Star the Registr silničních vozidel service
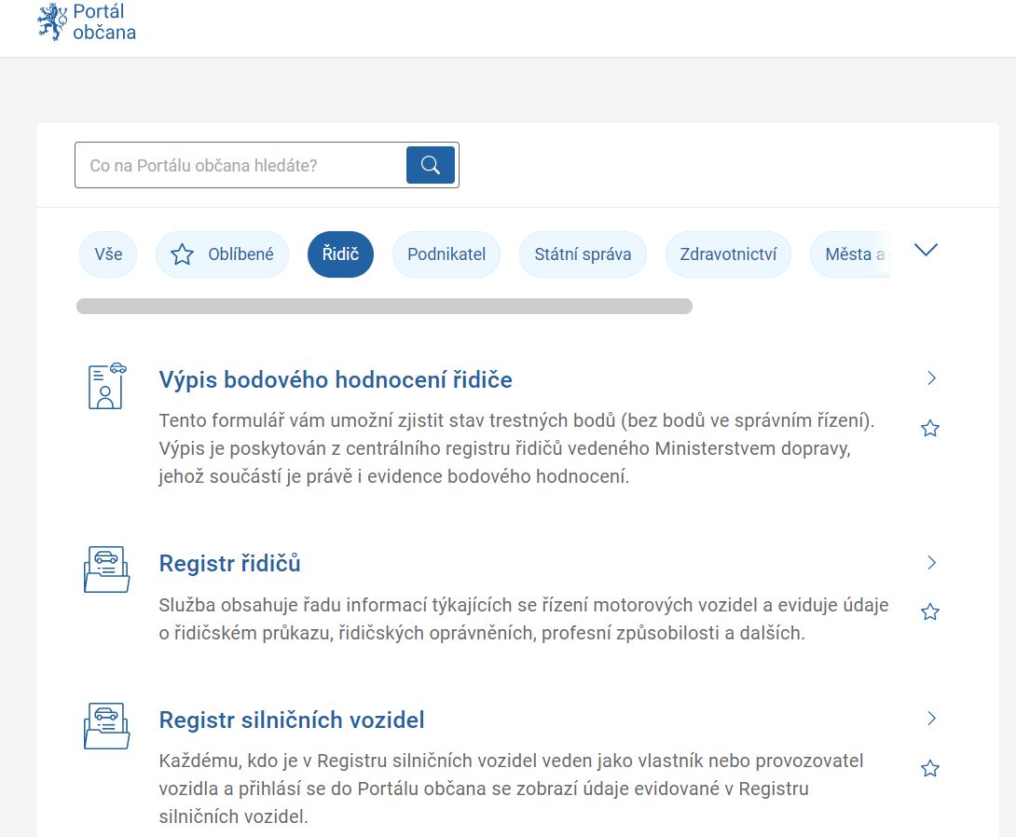 [930, 768]
